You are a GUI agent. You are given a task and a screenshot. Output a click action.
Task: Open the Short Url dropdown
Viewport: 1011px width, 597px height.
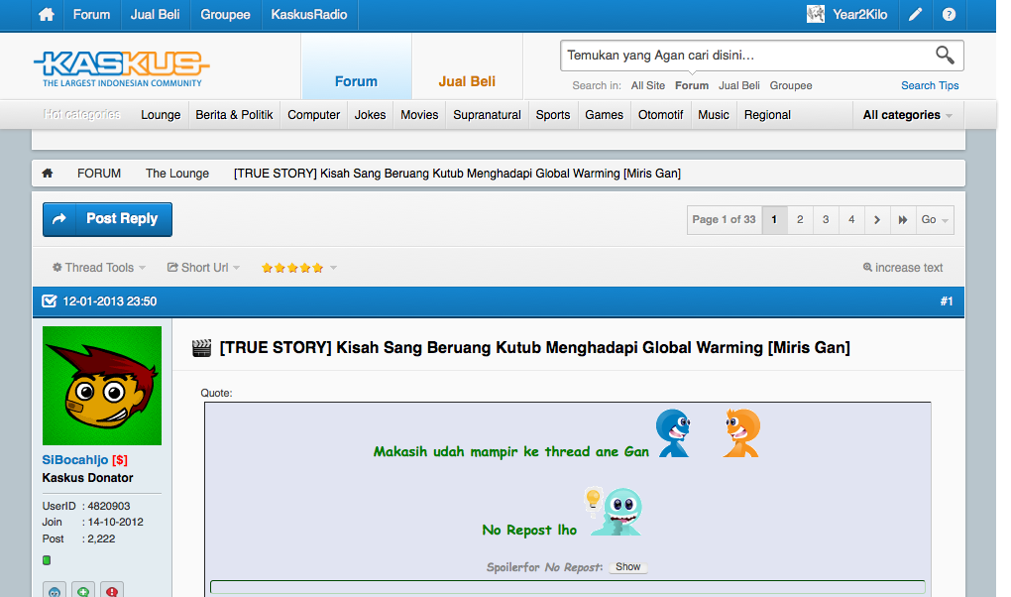(204, 268)
